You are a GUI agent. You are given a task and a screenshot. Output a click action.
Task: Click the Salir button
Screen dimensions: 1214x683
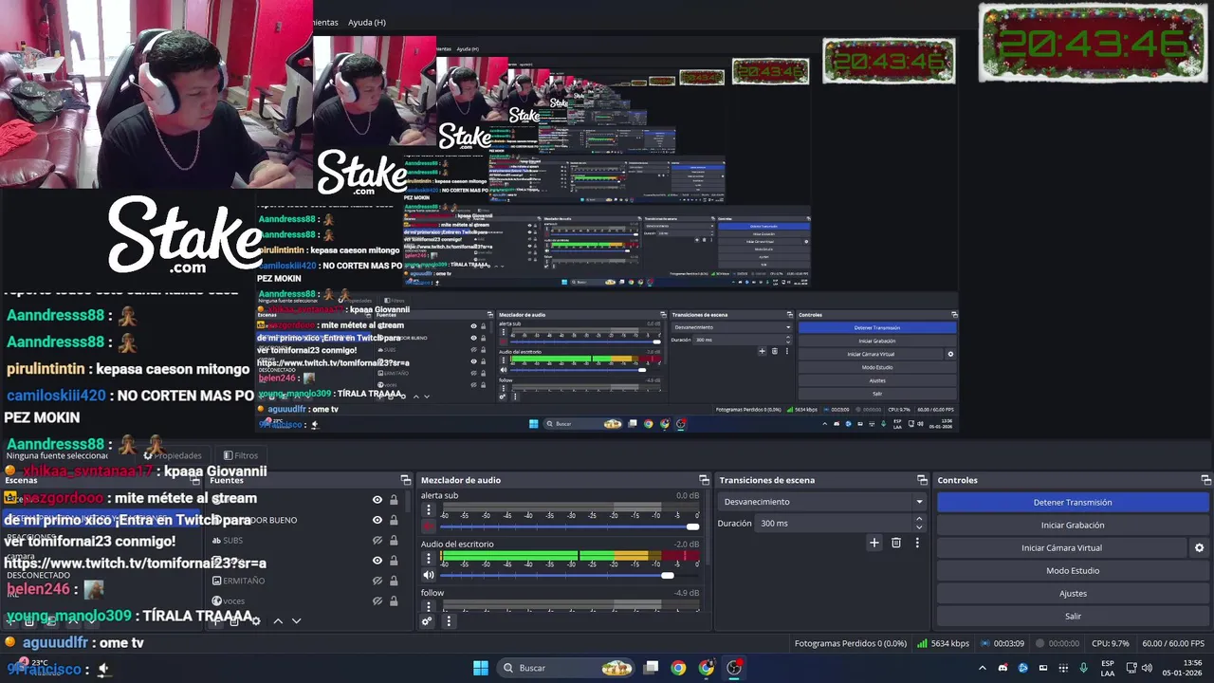point(1073,616)
